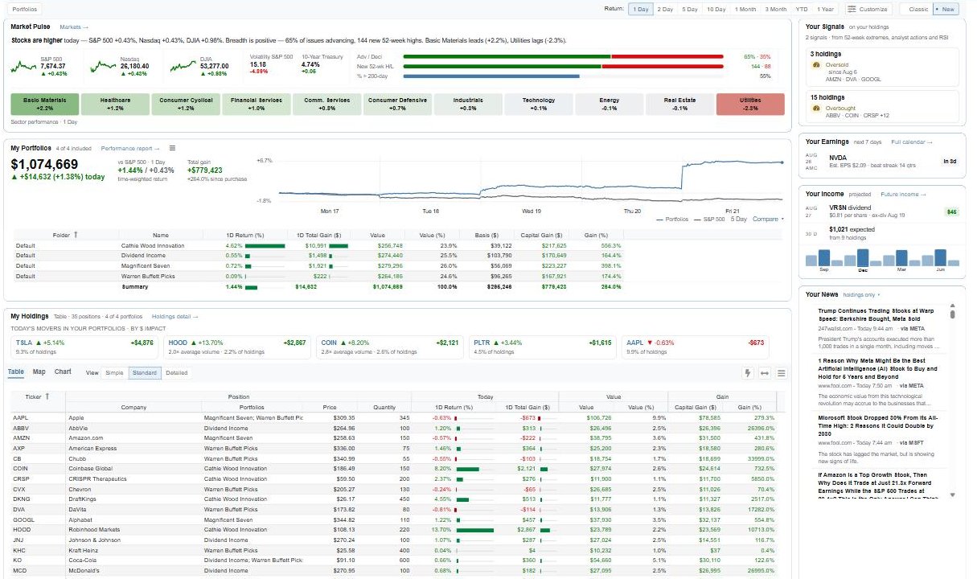Open the Portfolios dropdown at top left
The height and width of the screenshot is (579, 977).
tap(23, 9)
